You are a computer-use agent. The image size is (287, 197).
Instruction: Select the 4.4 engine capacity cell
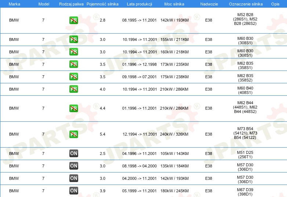(x=102, y=108)
